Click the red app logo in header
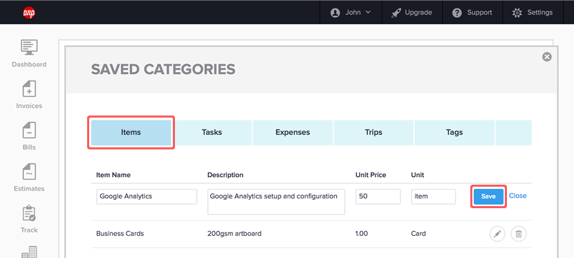Viewport: 574px width, 258px height. tap(29, 13)
